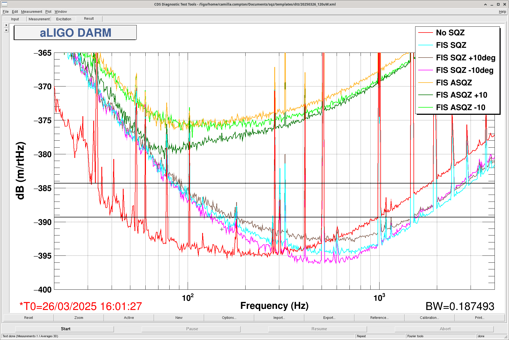Open plot Options dialog

229,317
